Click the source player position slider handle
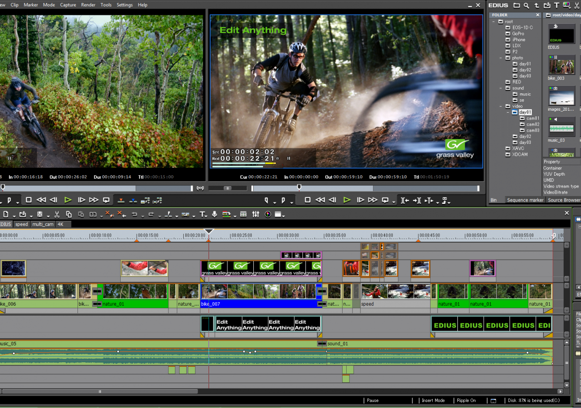The image size is (581, 408). pos(3,188)
